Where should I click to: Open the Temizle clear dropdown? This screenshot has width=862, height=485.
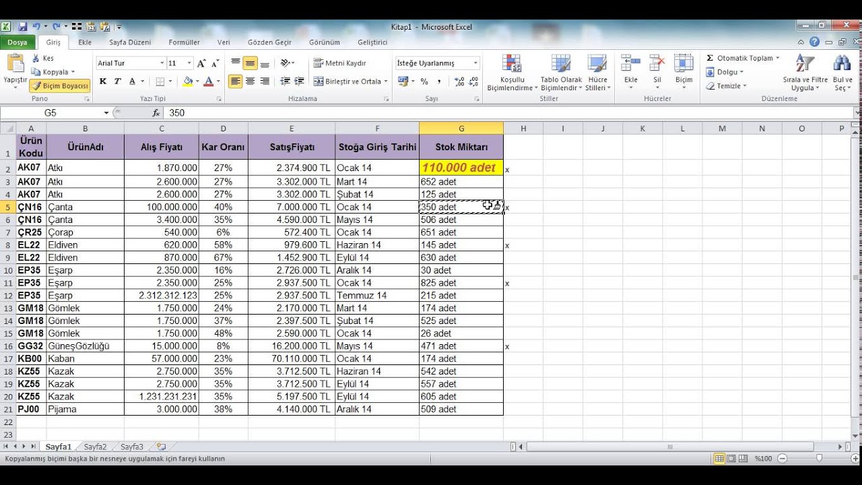[727, 86]
